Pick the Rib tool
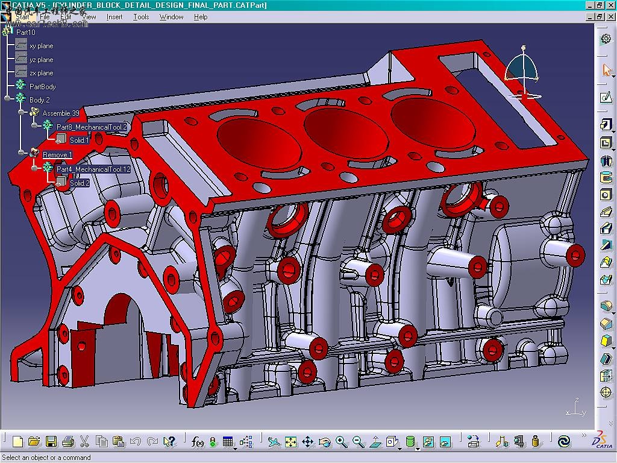 (606, 212)
